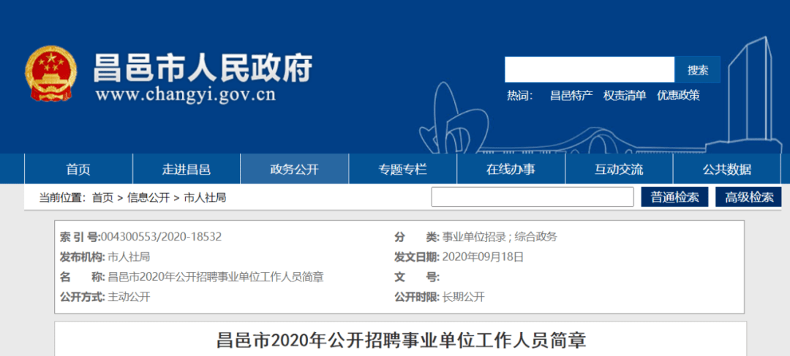Click the header search input box
This screenshot has width=790, height=356.
(x=589, y=69)
